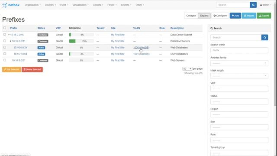Open the Address family dropdown
This screenshot has width=277, height=156.
[239, 63]
